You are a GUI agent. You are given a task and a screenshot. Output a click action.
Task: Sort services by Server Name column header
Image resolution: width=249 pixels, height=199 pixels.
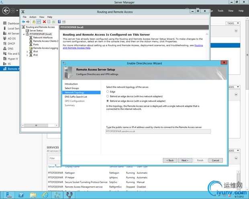(x=55, y=167)
